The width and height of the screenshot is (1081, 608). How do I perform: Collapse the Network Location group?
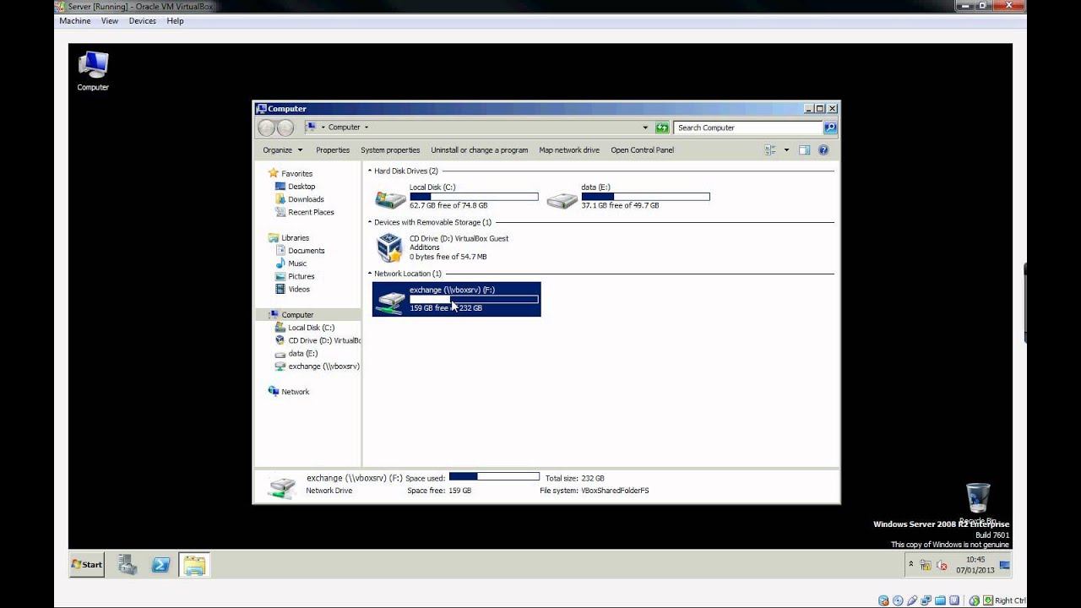(x=370, y=274)
